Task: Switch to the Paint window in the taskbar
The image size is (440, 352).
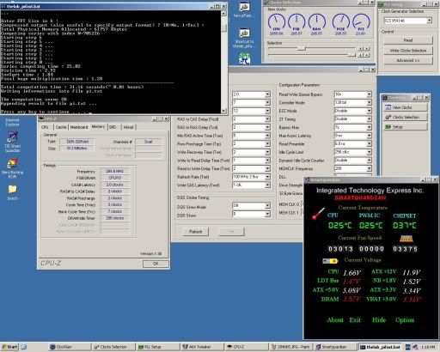Action: click(290, 347)
